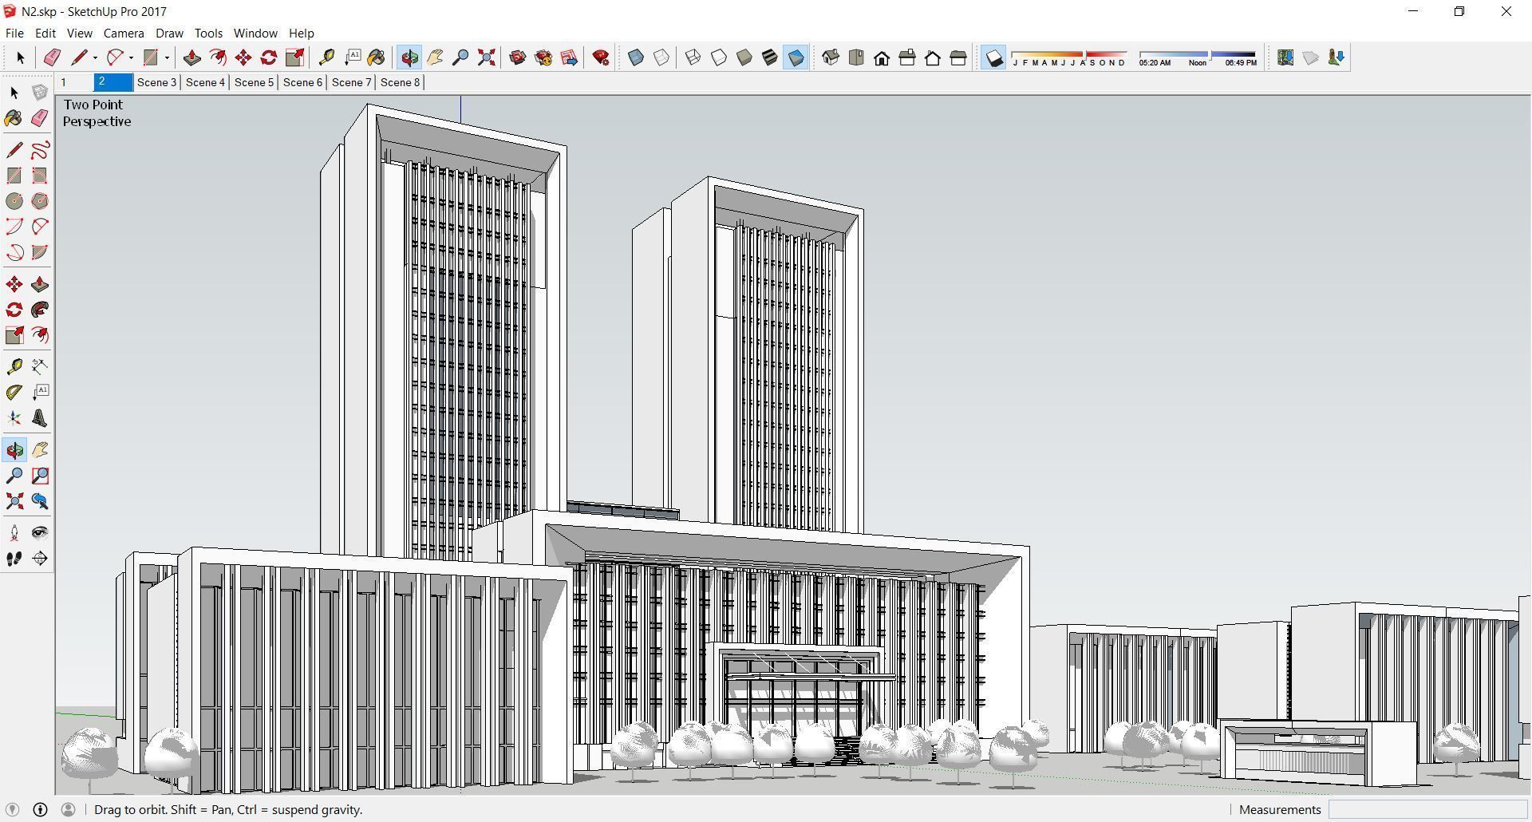Choose the Polygon tool

(40, 201)
